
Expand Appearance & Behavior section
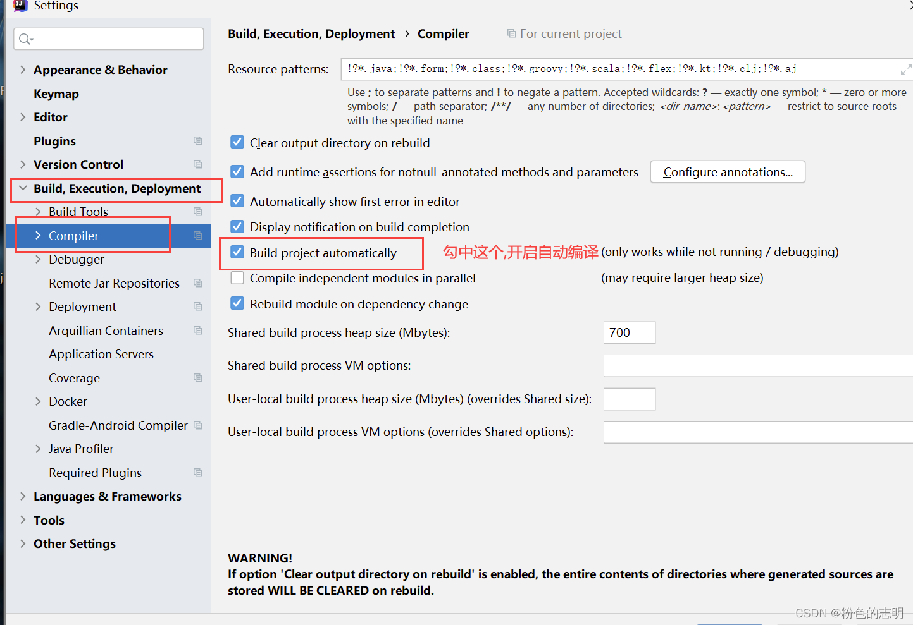(23, 70)
